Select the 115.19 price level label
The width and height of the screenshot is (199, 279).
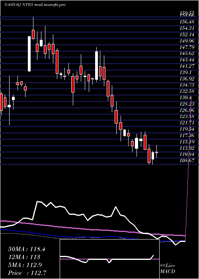pos(187,142)
